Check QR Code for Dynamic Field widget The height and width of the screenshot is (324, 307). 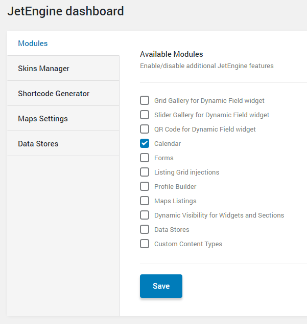pyautogui.click(x=145, y=129)
